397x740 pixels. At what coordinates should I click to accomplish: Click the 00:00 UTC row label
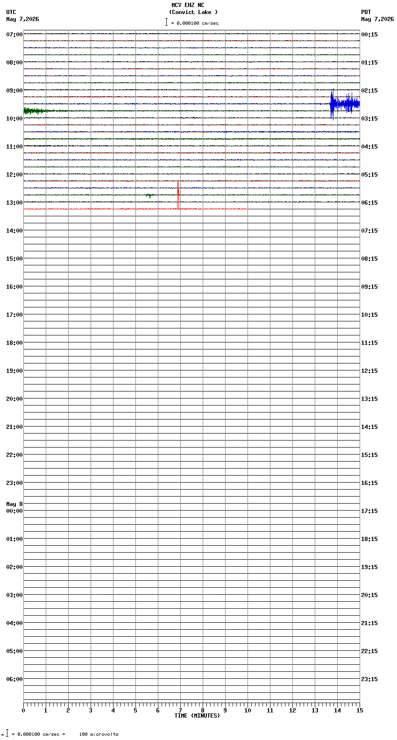[x=14, y=511]
